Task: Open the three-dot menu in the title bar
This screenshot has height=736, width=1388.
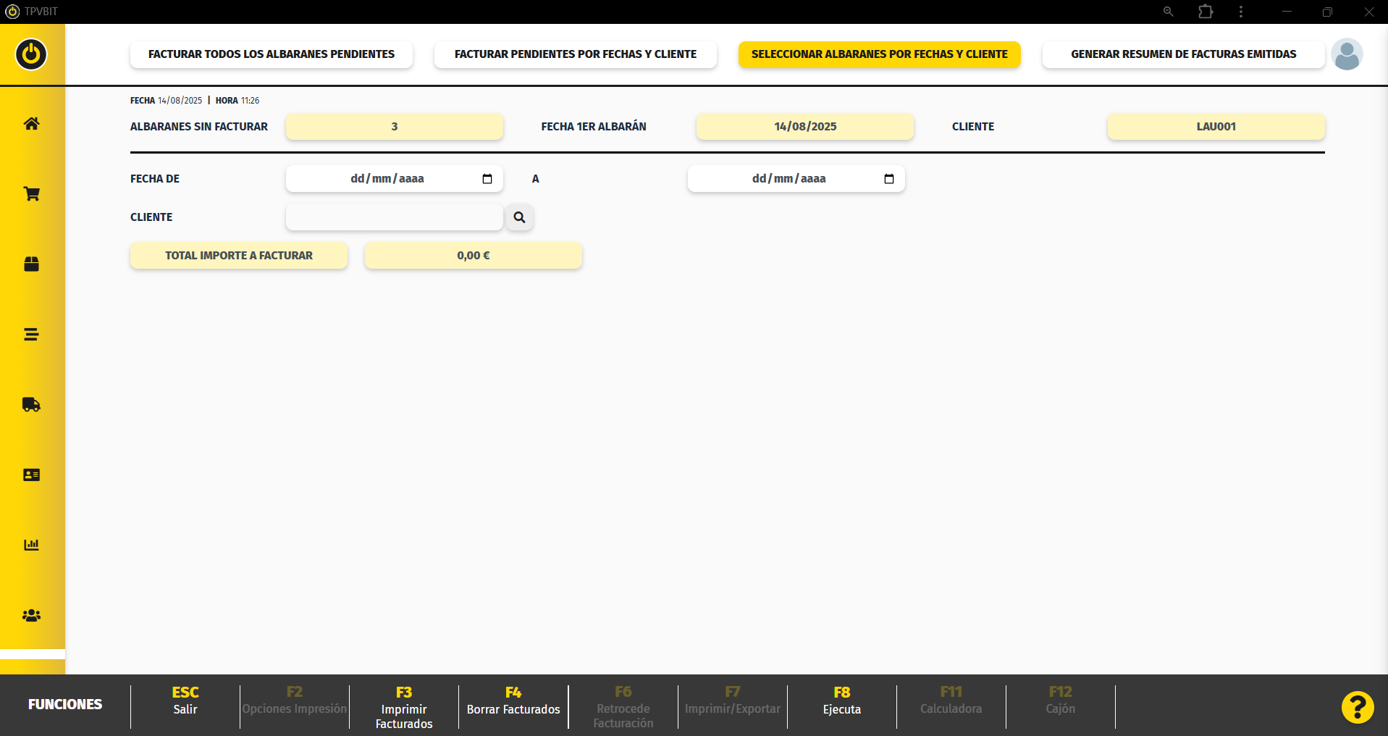Action: 1241,12
